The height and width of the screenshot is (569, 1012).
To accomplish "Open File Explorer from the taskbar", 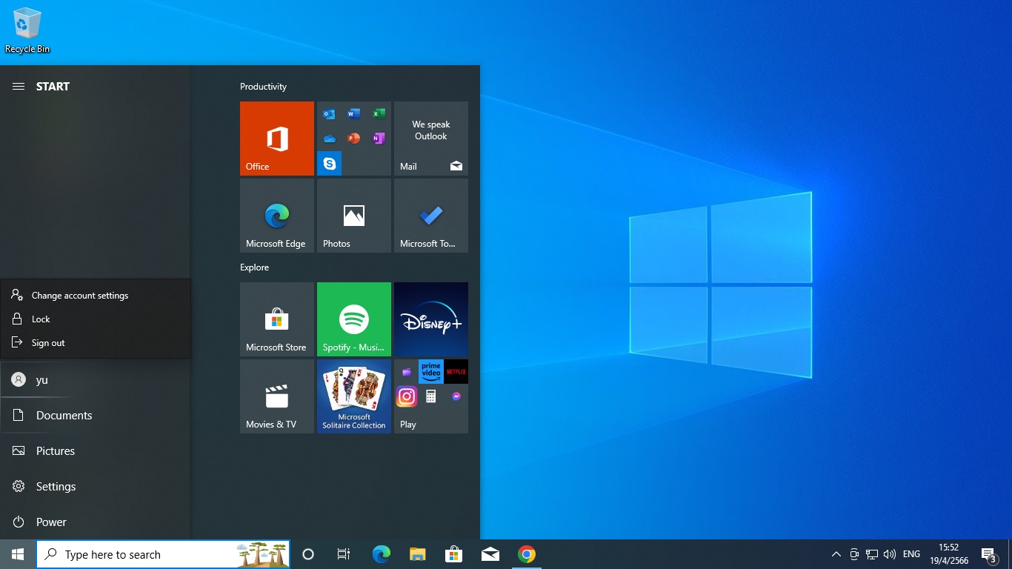I will pyautogui.click(x=417, y=554).
